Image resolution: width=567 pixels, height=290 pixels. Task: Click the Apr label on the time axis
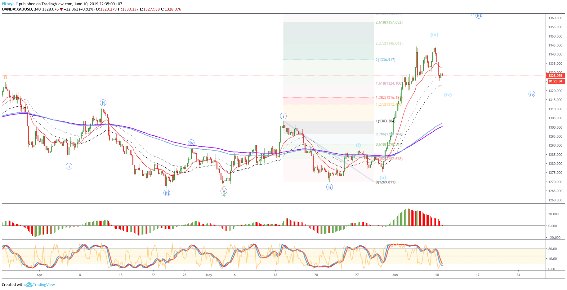[39, 275]
